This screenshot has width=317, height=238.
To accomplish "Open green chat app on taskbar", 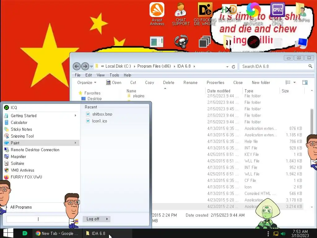I will [25, 233].
